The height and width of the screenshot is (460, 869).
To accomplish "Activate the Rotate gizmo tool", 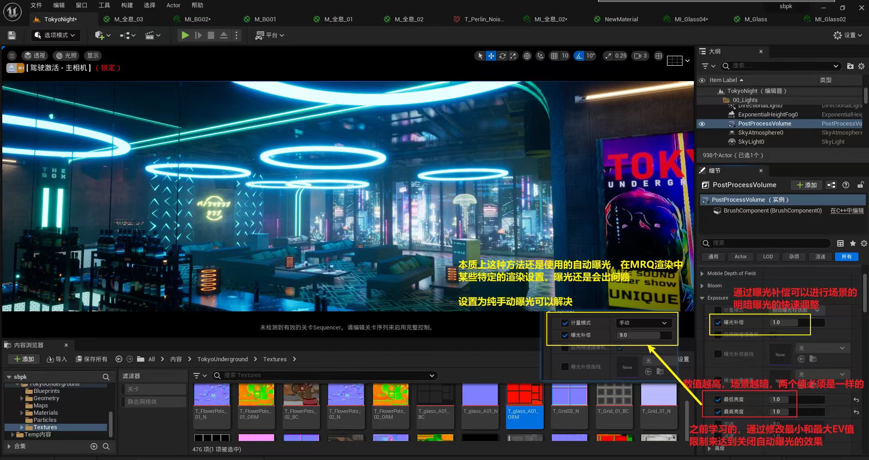I will coord(502,56).
